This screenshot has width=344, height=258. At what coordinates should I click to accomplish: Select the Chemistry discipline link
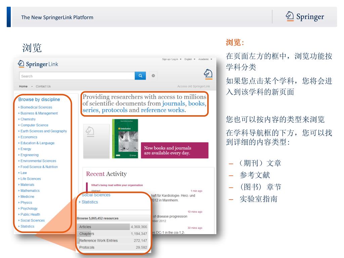[28, 119]
